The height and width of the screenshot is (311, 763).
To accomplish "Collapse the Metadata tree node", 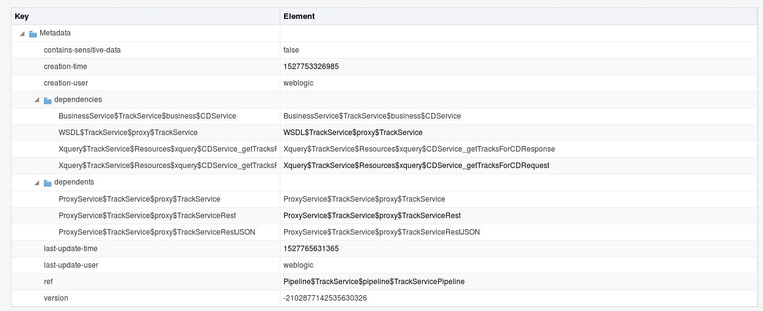I will 23,34.
